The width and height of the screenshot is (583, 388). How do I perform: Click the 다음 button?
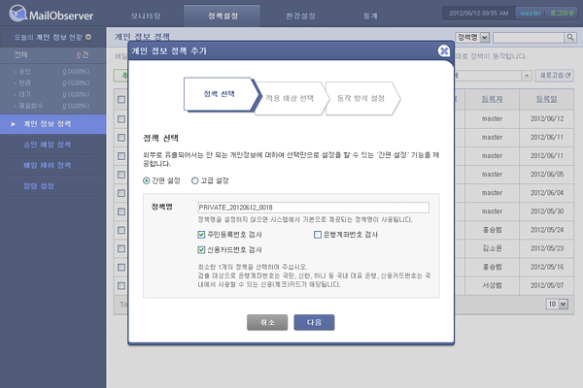(314, 322)
